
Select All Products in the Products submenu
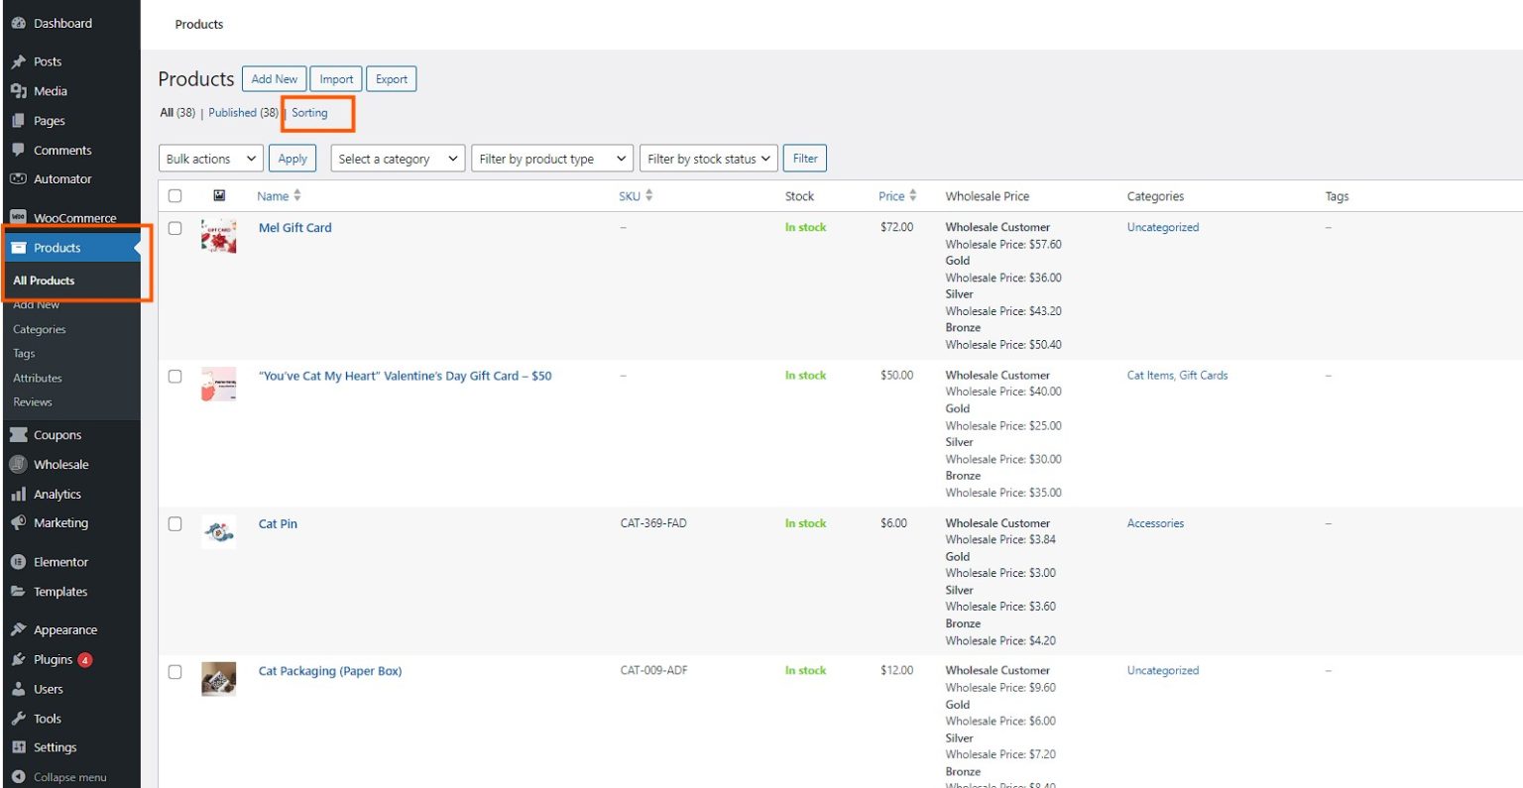coord(44,281)
